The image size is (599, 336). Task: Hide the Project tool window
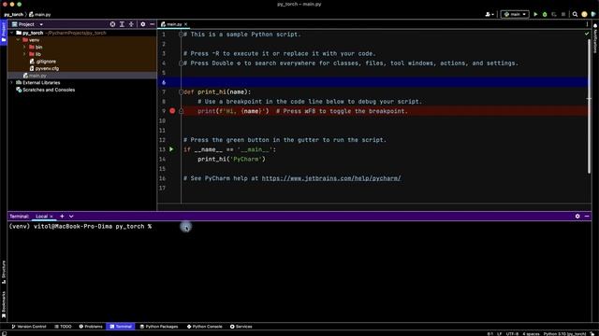tap(152, 24)
